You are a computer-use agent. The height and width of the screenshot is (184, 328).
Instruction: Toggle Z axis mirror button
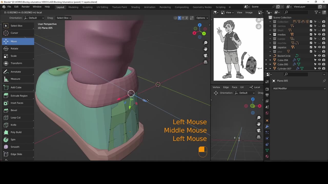pos(187,18)
